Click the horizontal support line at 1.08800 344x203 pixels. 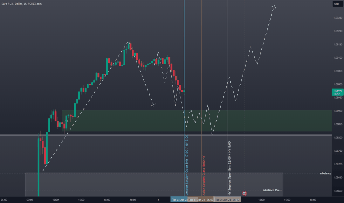tap(166, 135)
